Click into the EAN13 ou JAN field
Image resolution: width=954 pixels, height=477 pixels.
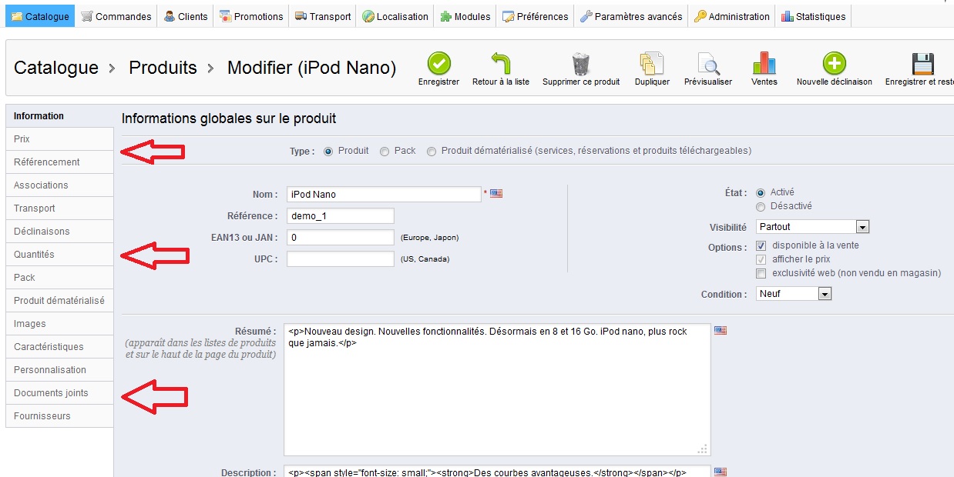coord(341,238)
